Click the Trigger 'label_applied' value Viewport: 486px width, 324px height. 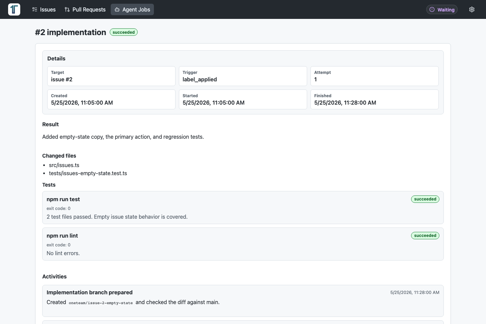pos(200,79)
